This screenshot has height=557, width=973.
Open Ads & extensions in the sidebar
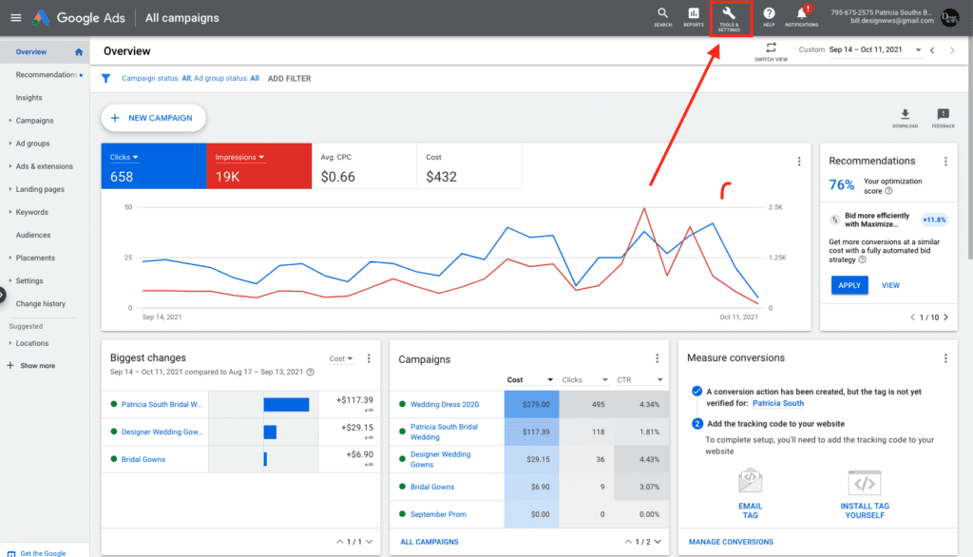click(x=44, y=166)
